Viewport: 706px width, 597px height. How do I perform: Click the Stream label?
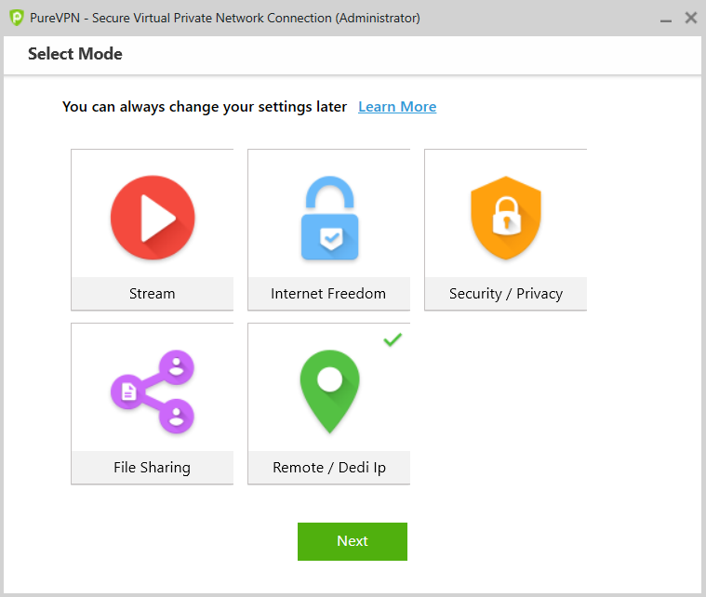pyautogui.click(x=153, y=294)
